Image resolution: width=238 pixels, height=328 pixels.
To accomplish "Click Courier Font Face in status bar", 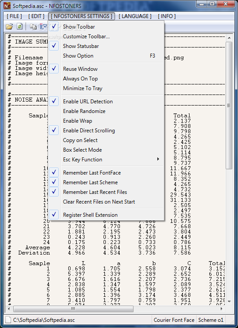I will point(174,320).
